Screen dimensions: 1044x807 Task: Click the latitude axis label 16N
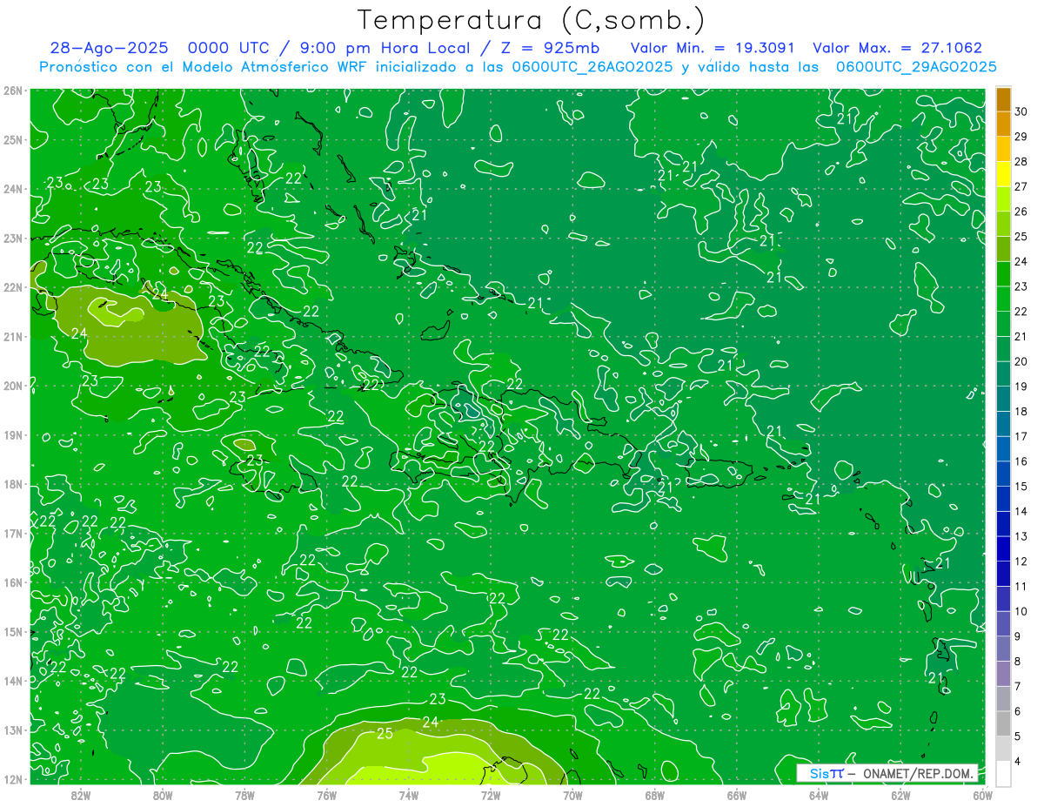coord(13,582)
